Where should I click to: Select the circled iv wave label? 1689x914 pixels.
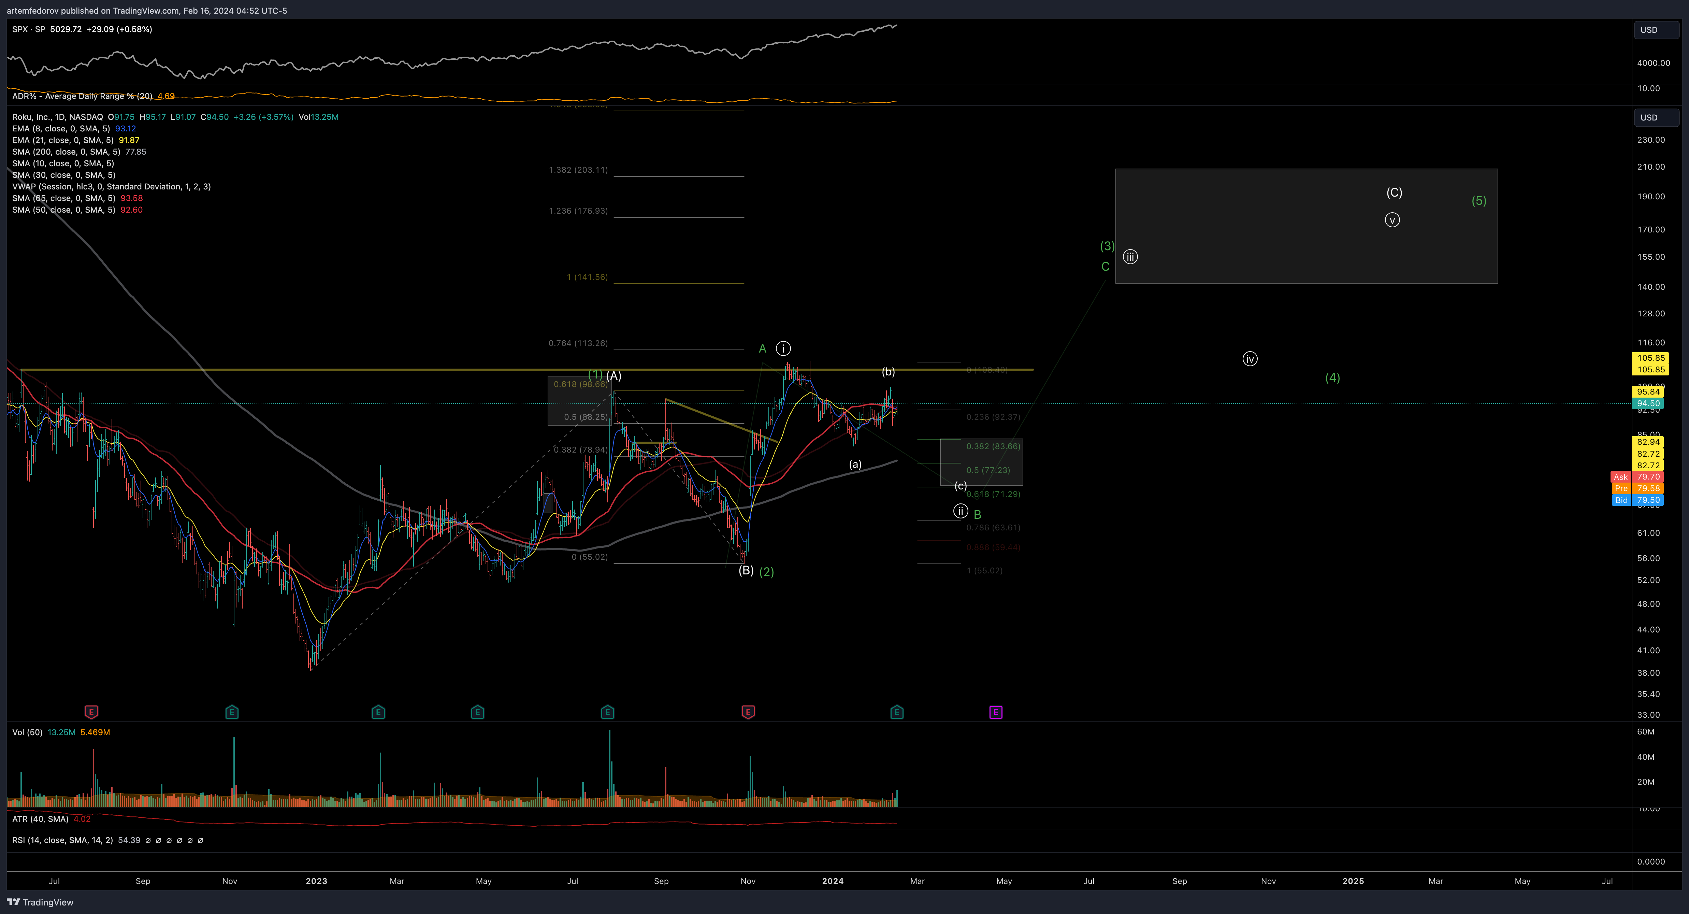click(x=1250, y=359)
